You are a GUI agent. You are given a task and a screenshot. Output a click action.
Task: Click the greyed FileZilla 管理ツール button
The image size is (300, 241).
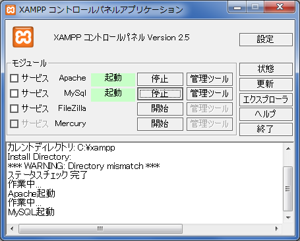(210, 109)
